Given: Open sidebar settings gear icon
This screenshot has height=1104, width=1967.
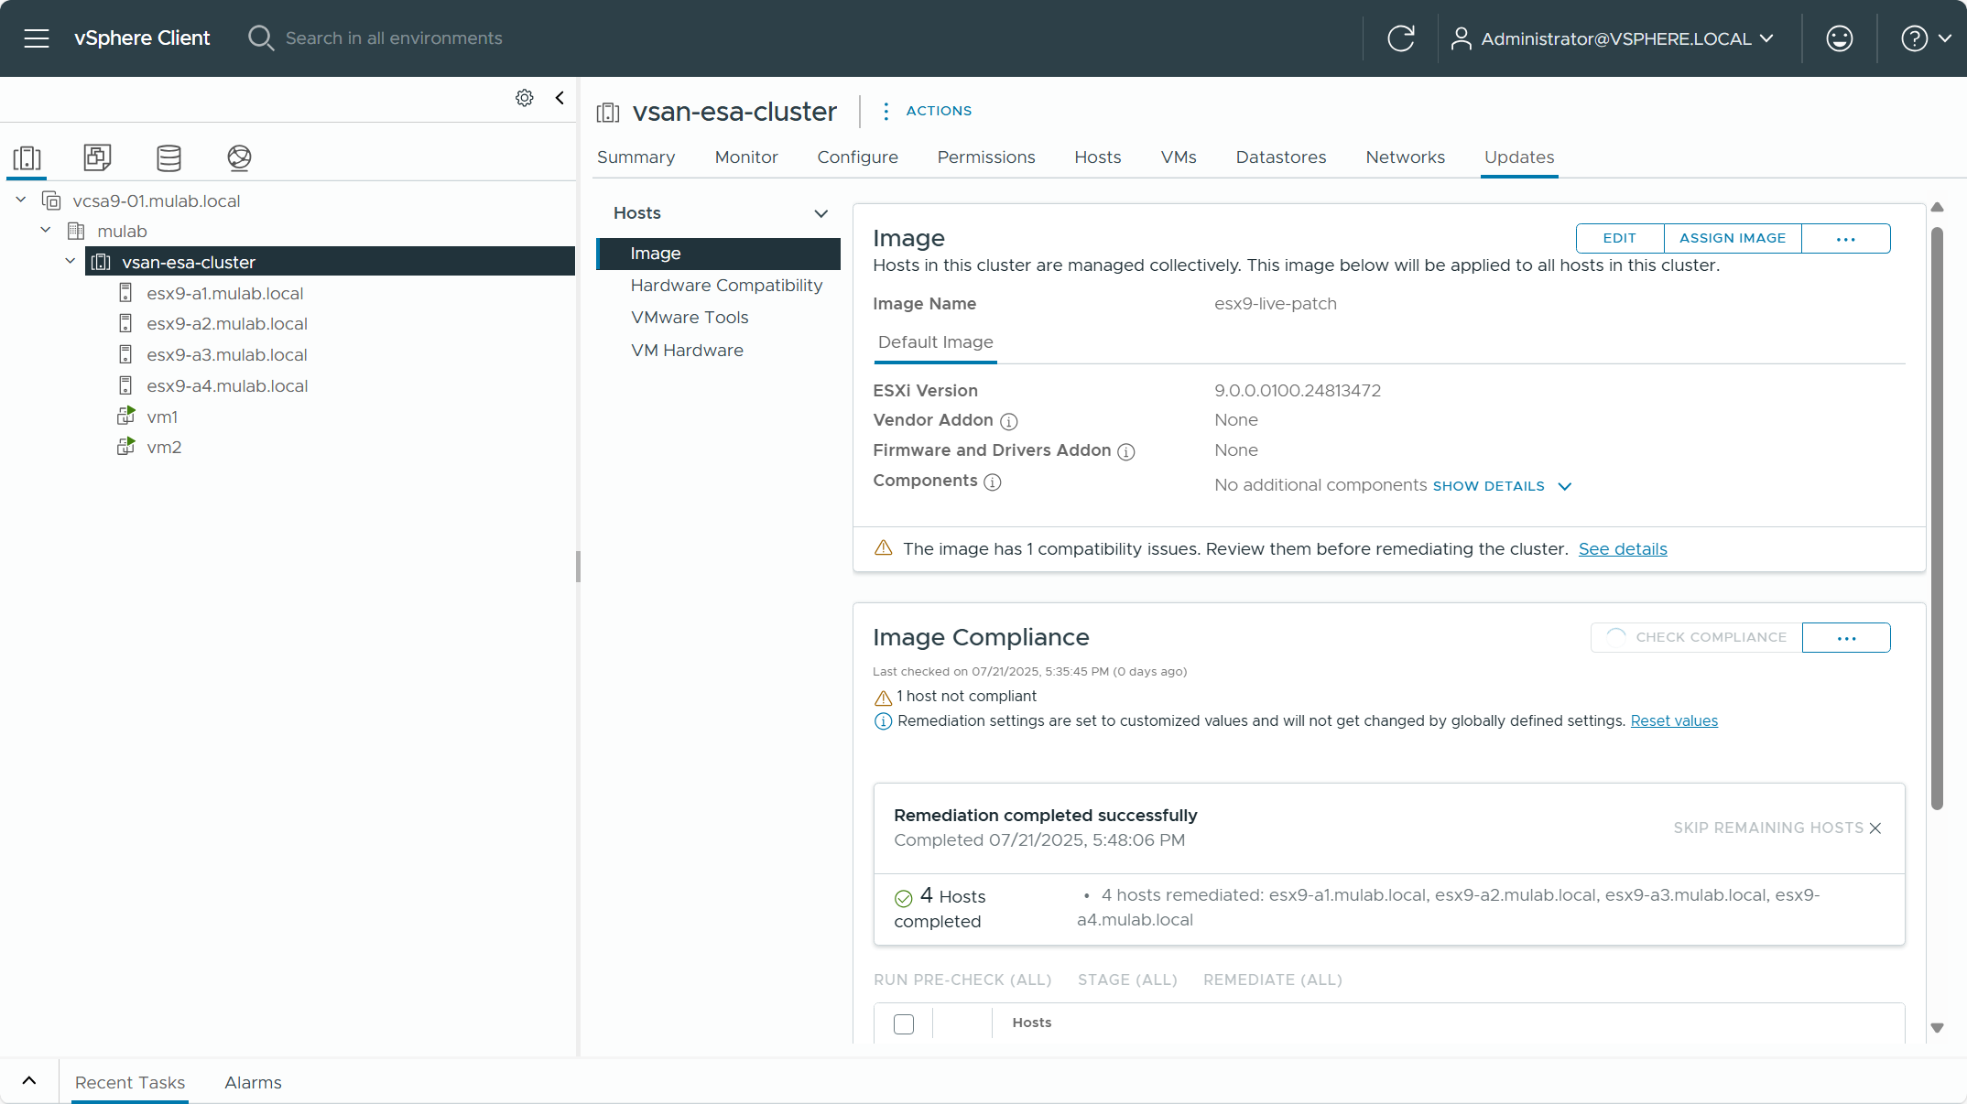Looking at the screenshot, I should click(525, 98).
